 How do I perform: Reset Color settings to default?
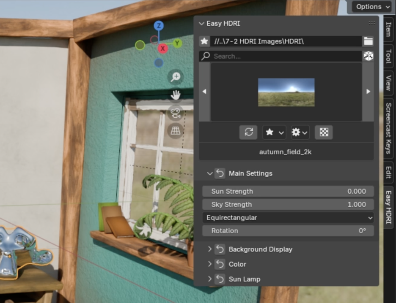pyautogui.click(x=220, y=264)
